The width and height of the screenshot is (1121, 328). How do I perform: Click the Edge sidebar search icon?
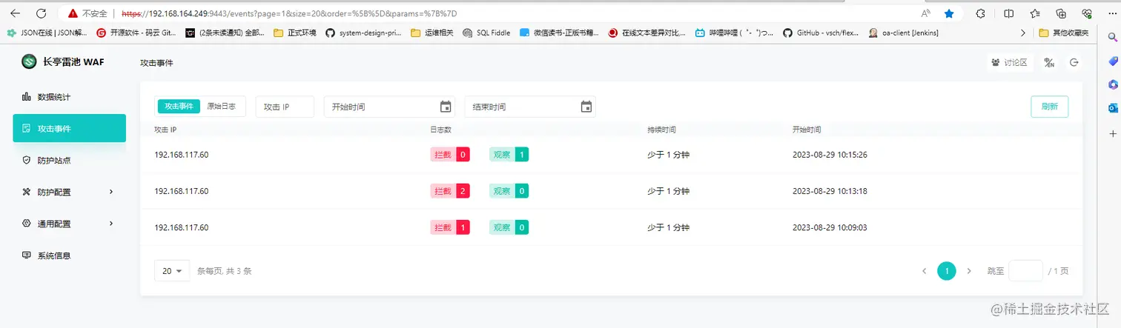point(1113,36)
